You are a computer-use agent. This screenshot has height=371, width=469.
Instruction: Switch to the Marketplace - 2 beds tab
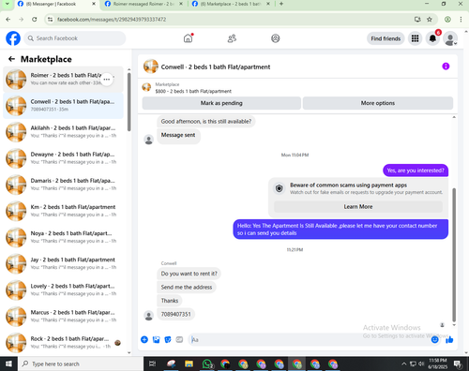(x=231, y=4)
